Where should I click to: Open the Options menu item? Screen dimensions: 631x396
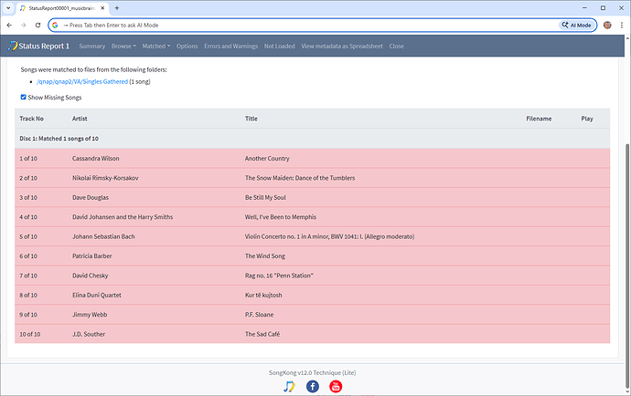click(187, 46)
